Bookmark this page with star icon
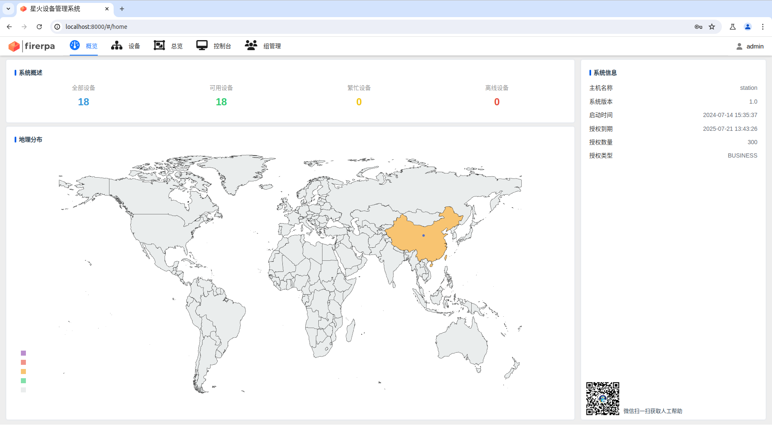Image resolution: width=772 pixels, height=425 pixels. point(712,27)
